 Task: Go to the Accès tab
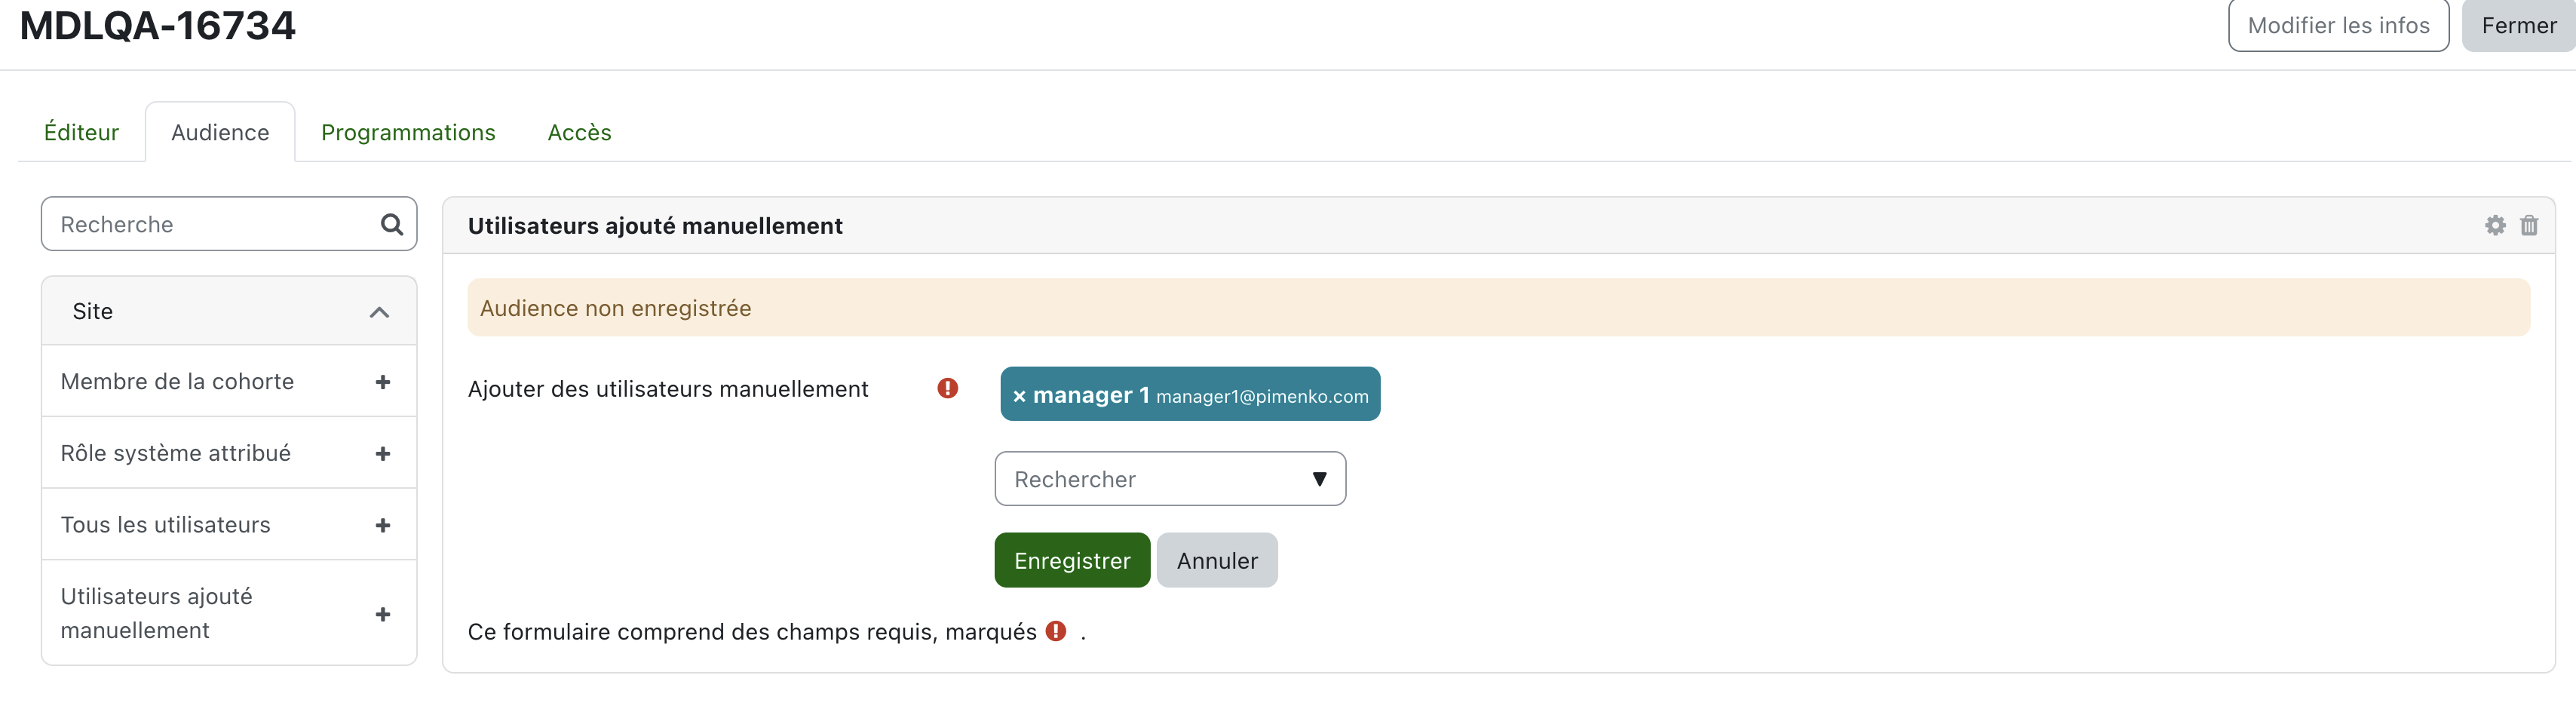[579, 132]
